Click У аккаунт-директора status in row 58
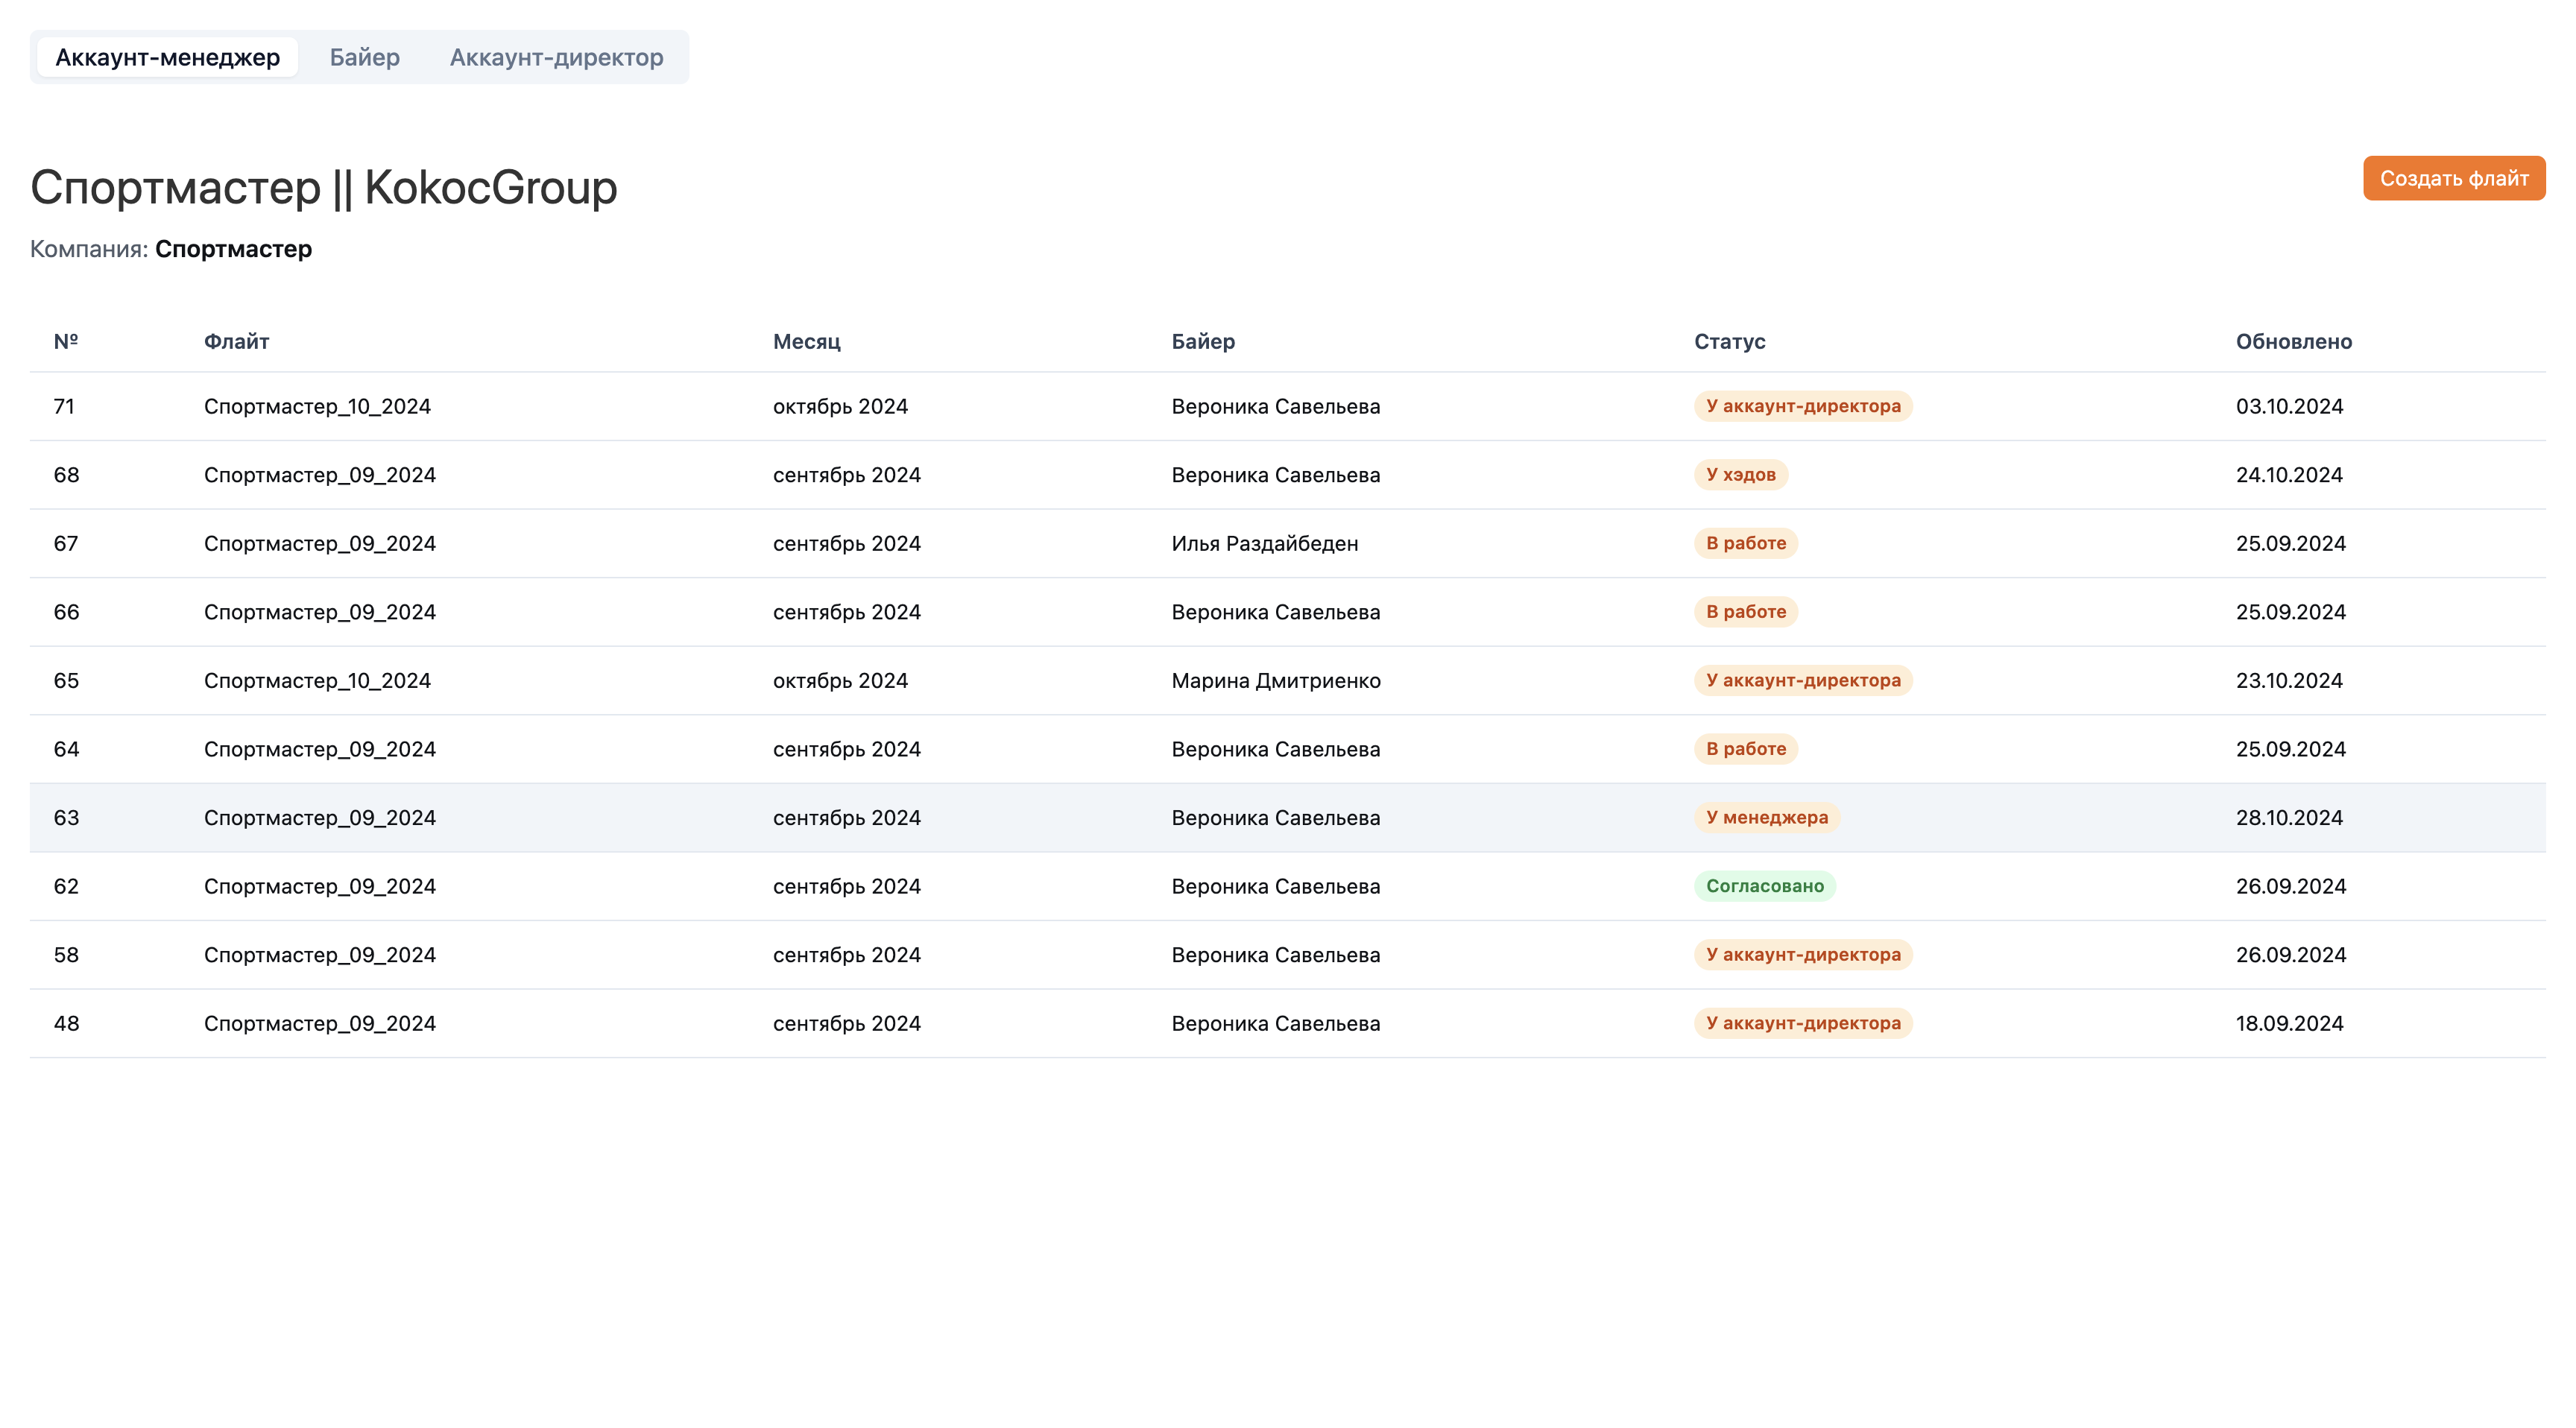 1803,954
